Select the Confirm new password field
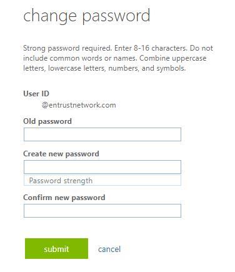 pyautogui.click(x=102, y=211)
